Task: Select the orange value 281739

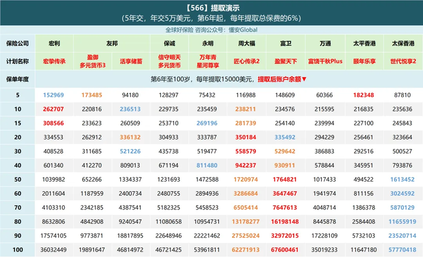Action: tap(245, 123)
